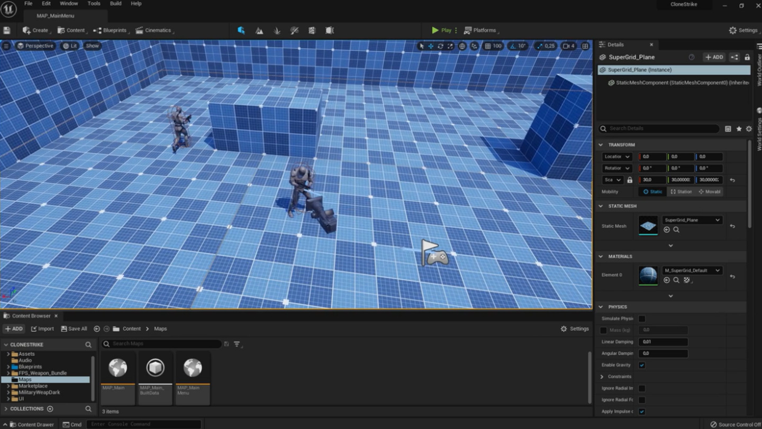The height and width of the screenshot is (429, 762).
Task: Set Mobility to Movable
Action: click(x=710, y=192)
